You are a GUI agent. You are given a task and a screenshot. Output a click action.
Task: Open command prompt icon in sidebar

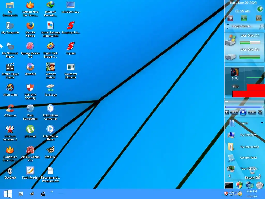[229, 185]
